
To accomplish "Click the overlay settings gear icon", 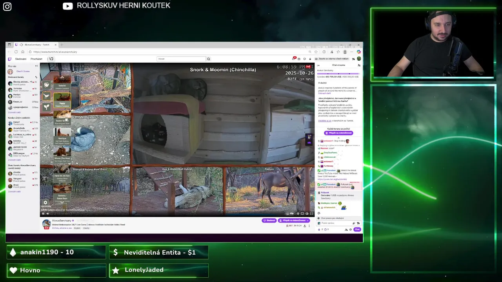I will click(45, 202).
